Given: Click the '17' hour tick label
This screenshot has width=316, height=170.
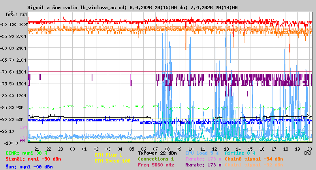Looking at the screenshot, I should [x=274, y=149].
